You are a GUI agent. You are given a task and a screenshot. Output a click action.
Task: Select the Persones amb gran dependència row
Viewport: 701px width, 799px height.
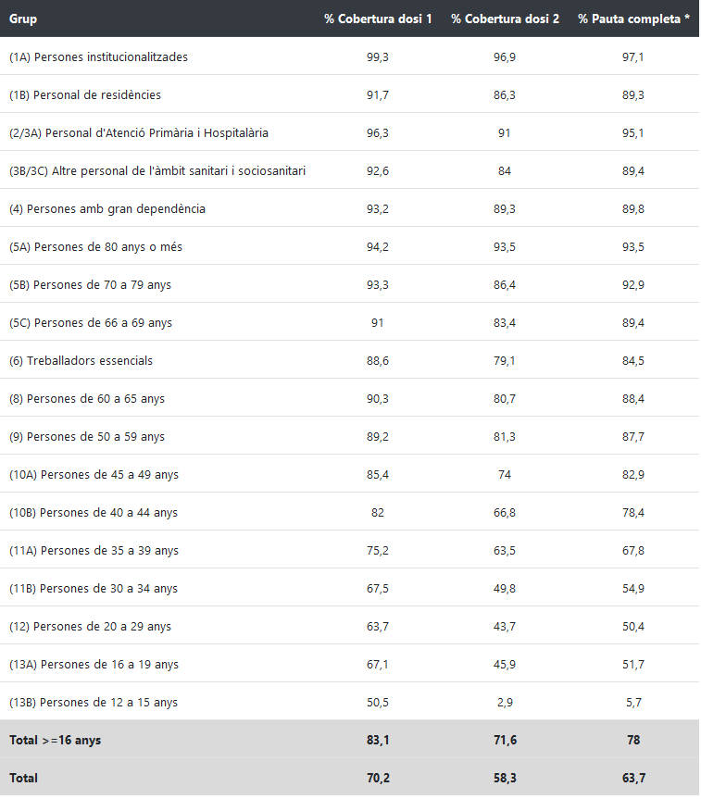point(107,209)
